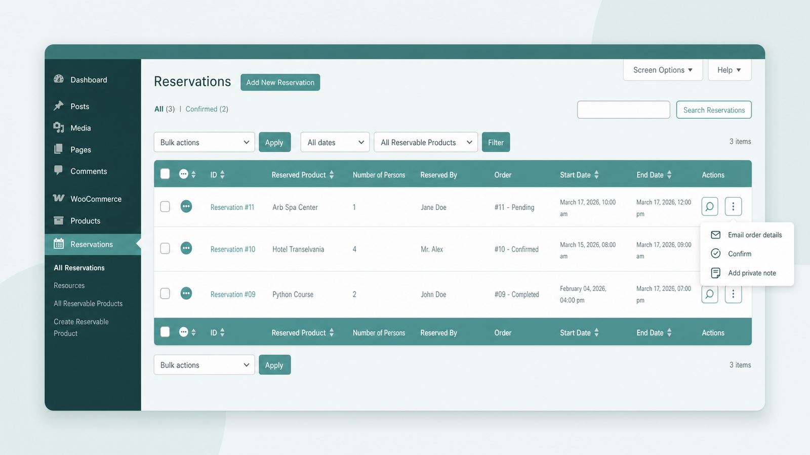
Task: Choose Email order details from popup menu
Action: 747,235
